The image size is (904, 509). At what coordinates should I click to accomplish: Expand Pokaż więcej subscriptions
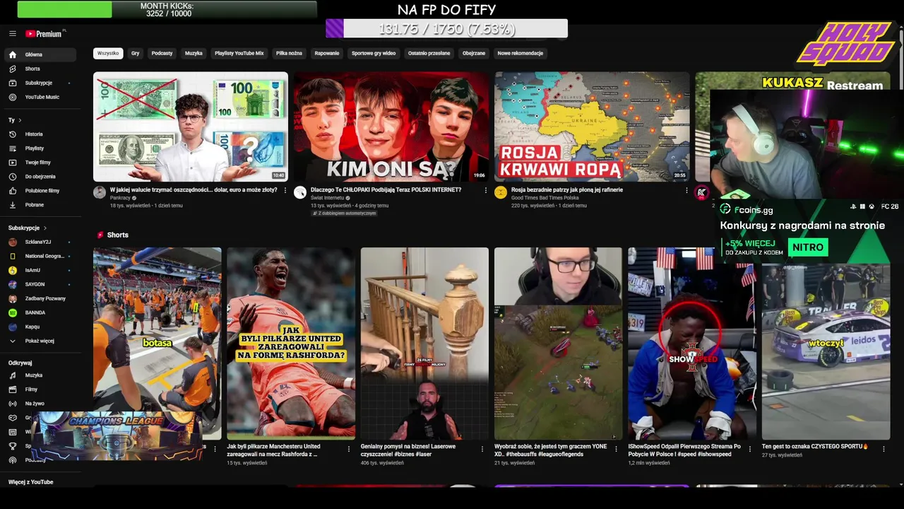[40, 341]
